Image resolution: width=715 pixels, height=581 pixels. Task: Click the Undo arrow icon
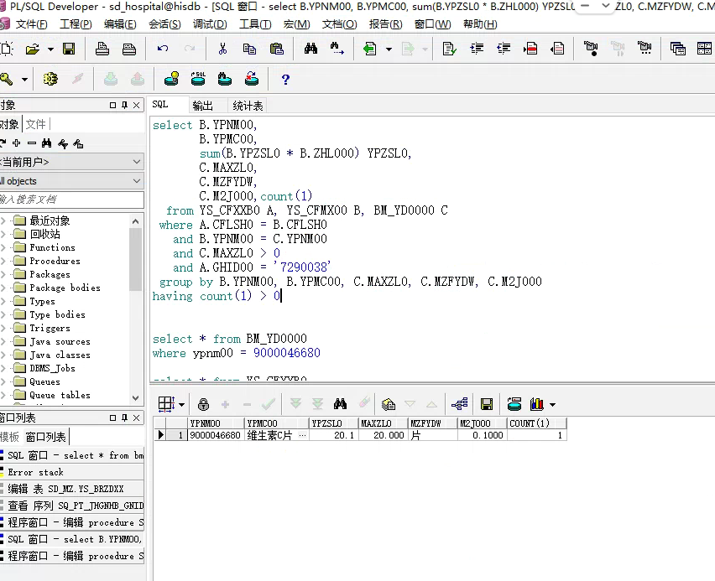[x=163, y=49]
